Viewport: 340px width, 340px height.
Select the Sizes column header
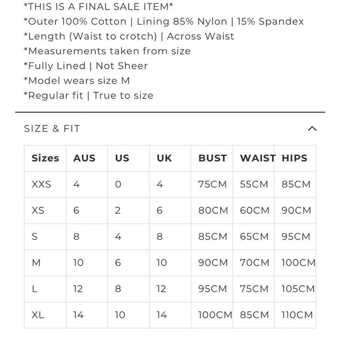click(x=45, y=158)
